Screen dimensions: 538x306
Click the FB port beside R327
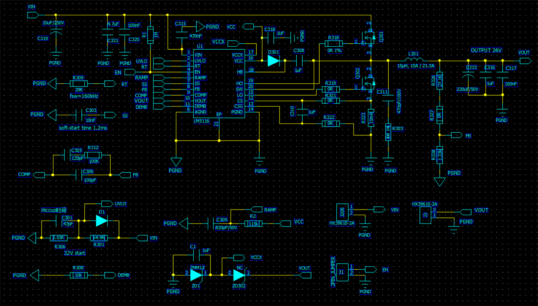(456, 135)
